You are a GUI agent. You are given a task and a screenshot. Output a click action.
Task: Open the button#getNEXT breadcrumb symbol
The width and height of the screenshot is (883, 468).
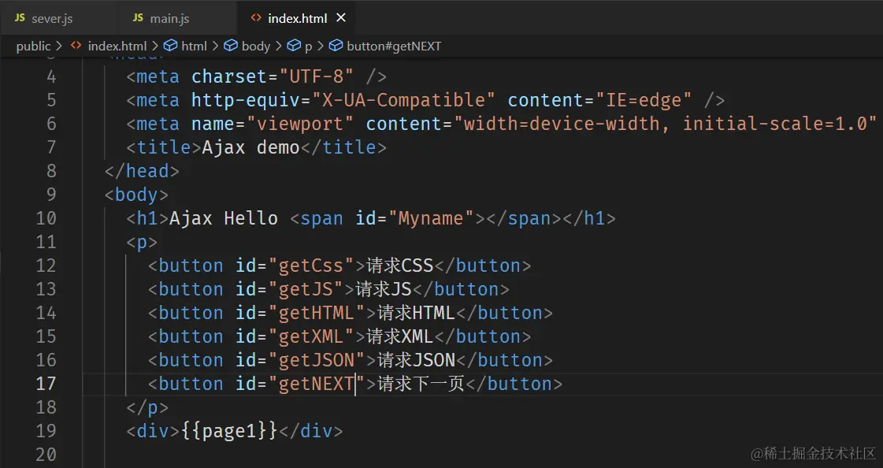(394, 46)
